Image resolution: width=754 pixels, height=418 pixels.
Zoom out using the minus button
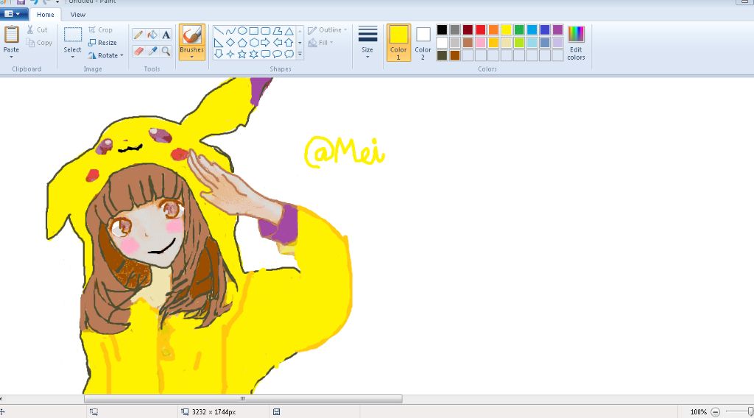tap(716, 412)
